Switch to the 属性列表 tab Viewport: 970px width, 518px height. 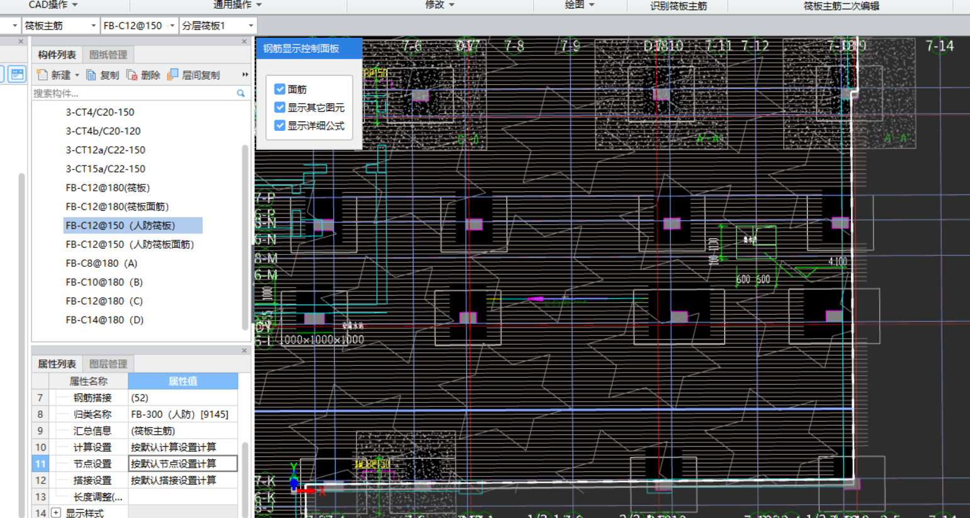click(x=57, y=364)
